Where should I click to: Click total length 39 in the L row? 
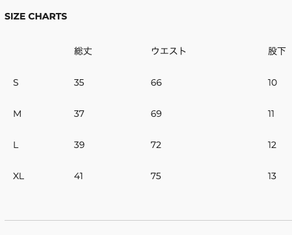tap(79, 145)
